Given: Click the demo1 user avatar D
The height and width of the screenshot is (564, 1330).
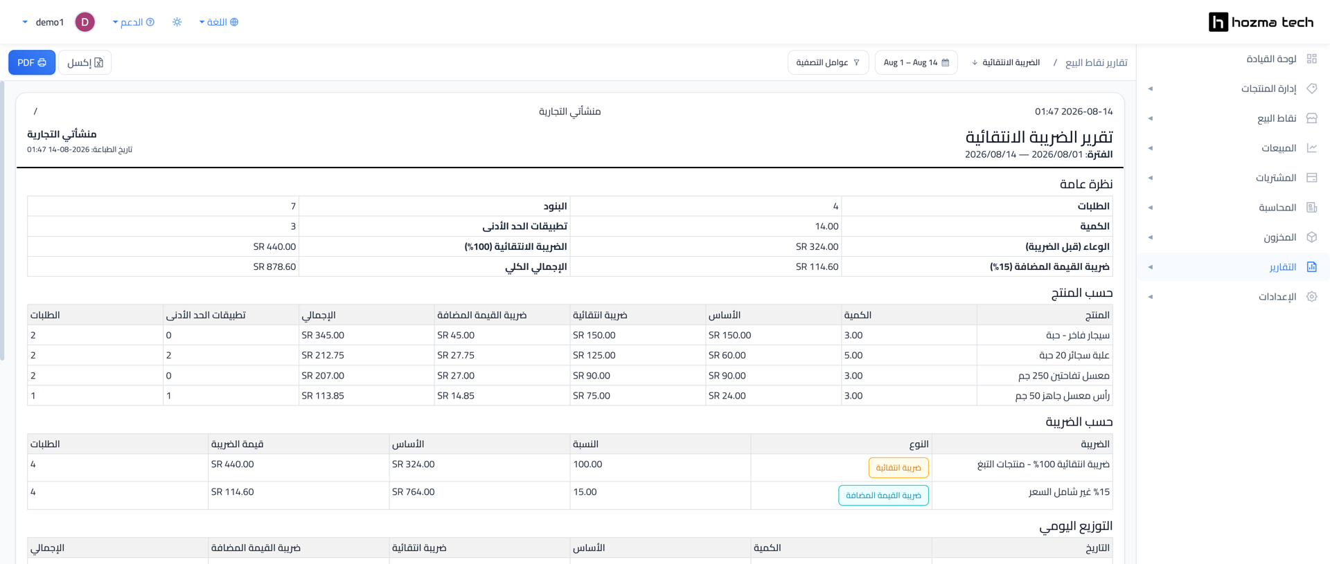Looking at the screenshot, I should point(85,22).
